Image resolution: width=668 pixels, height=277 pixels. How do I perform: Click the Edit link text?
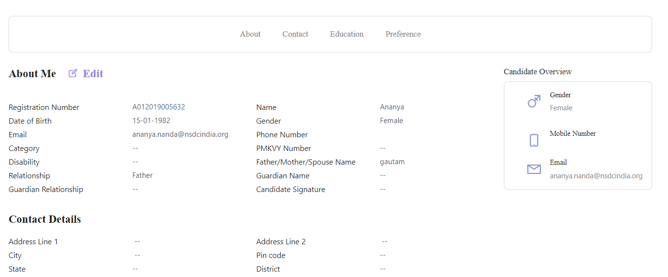pyautogui.click(x=93, y=74)
